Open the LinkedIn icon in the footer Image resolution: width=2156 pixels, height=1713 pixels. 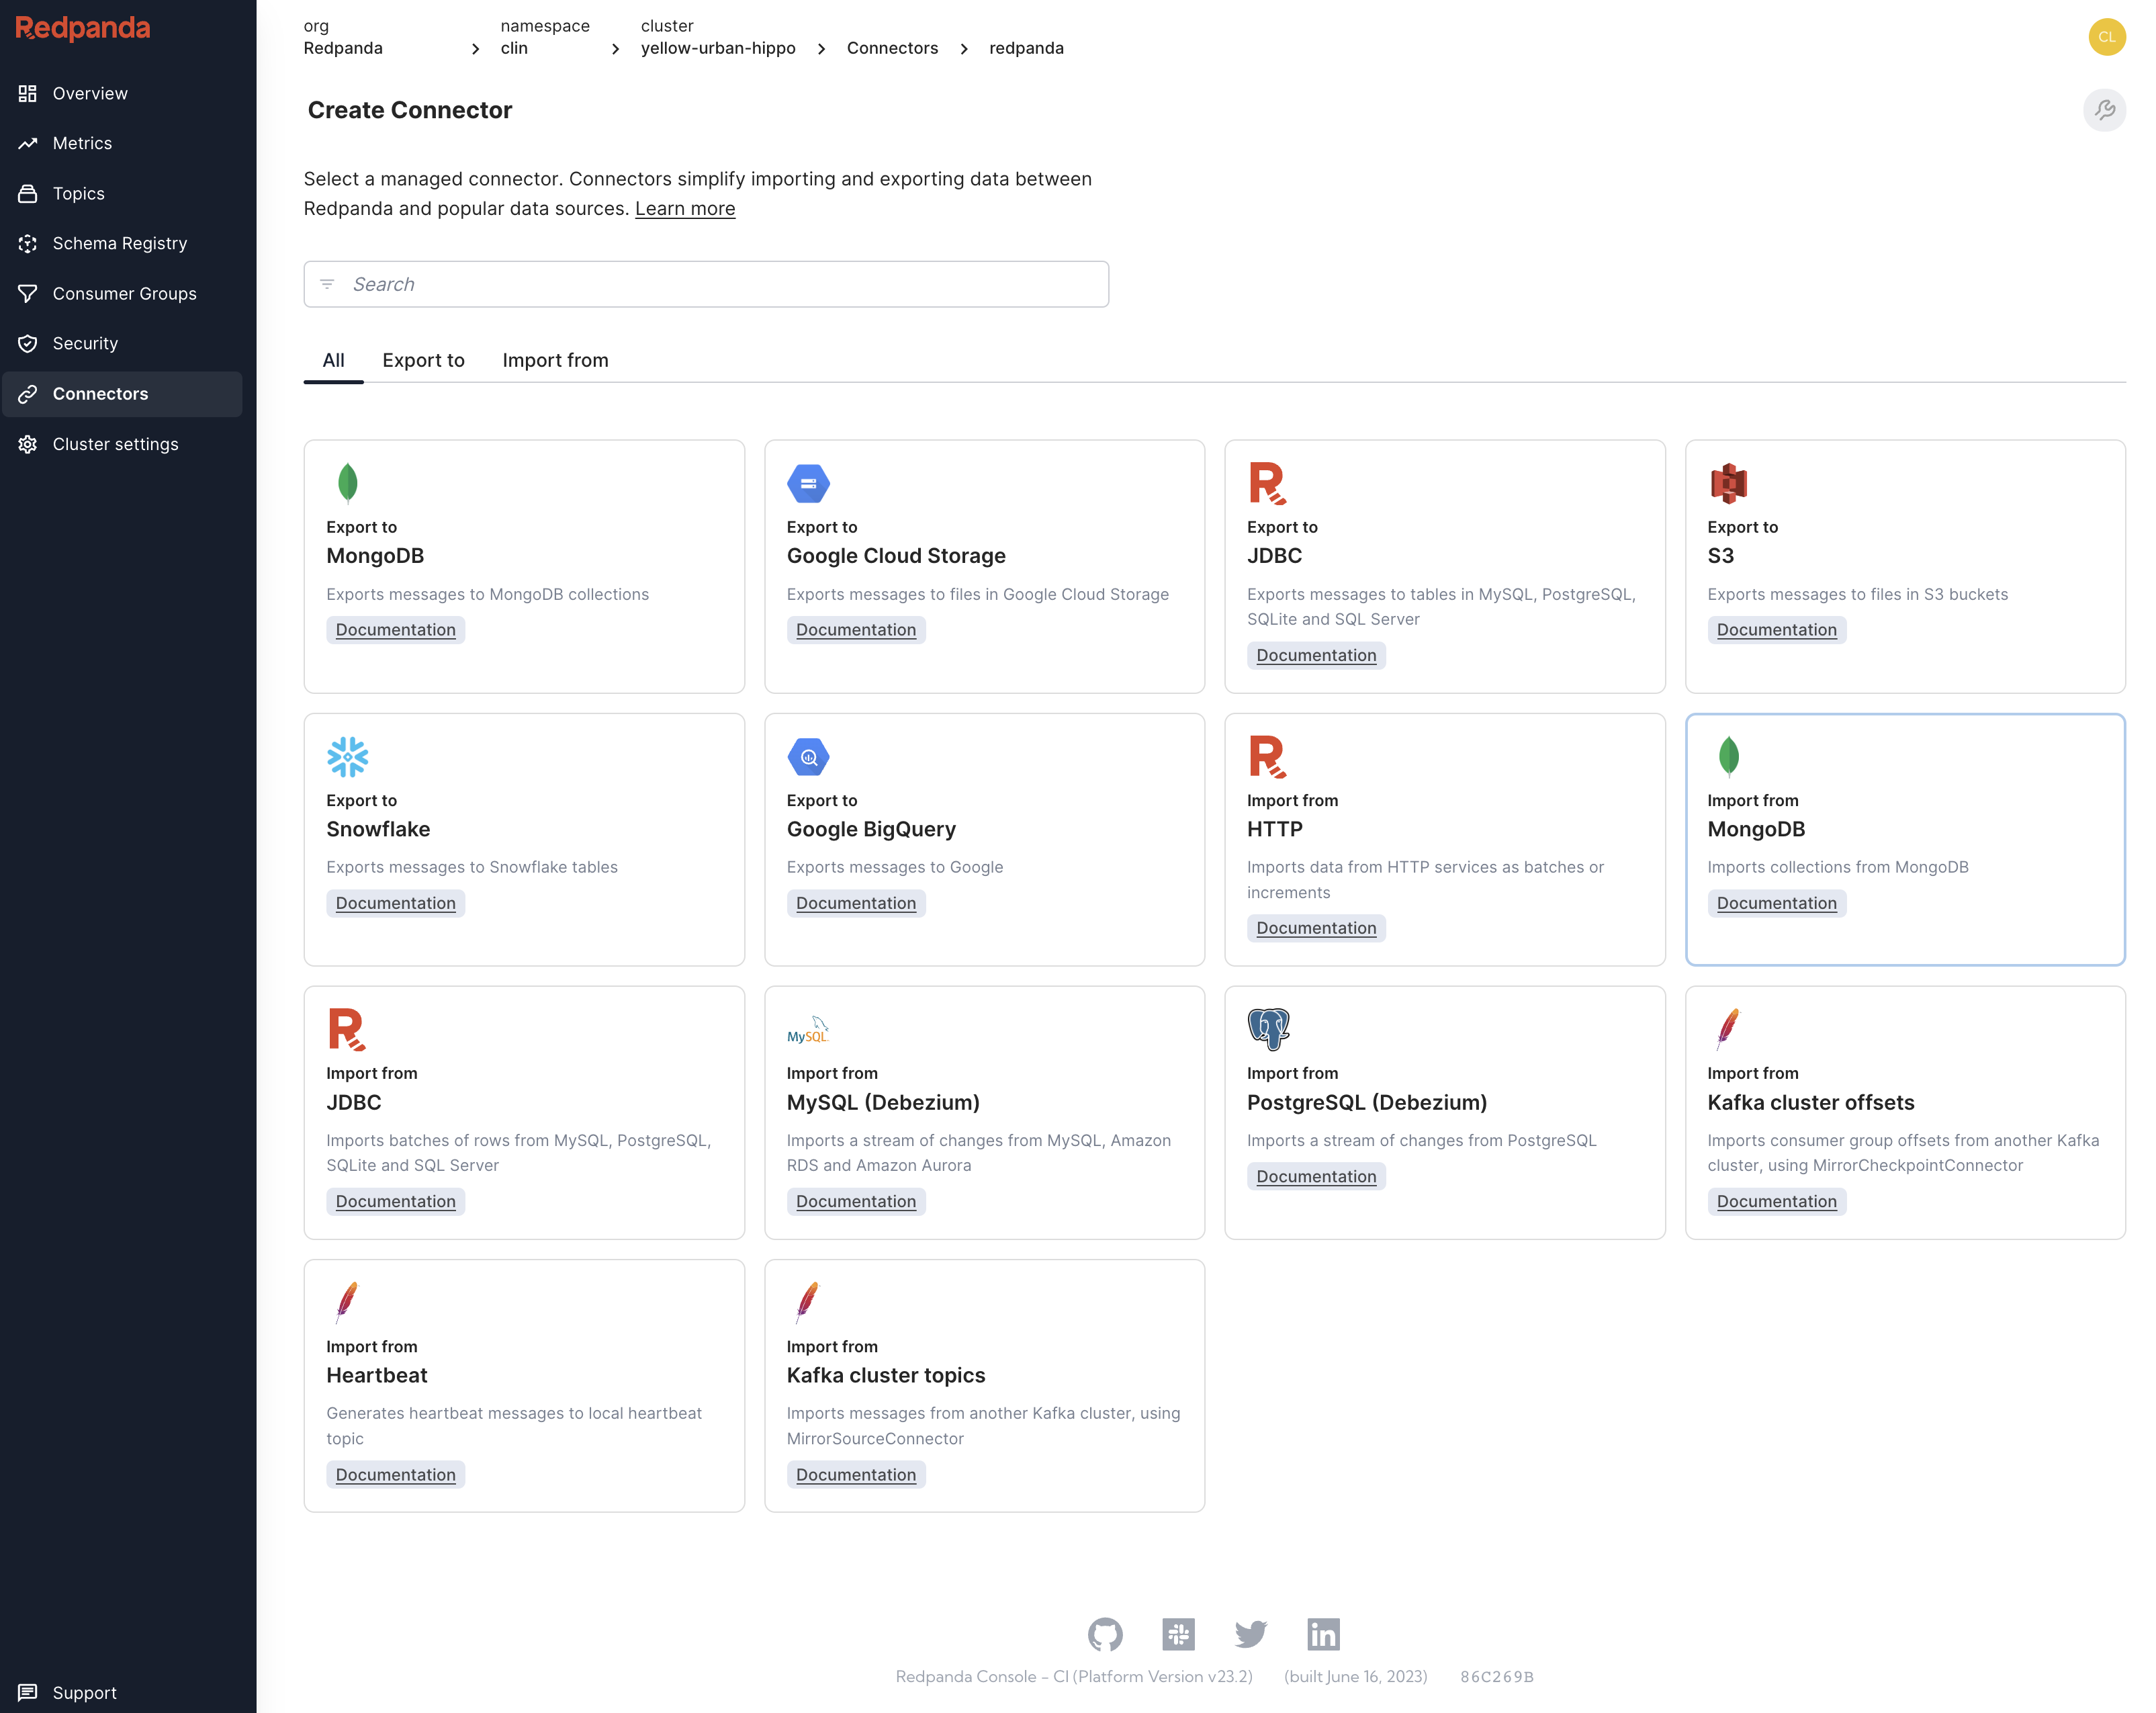tap(1324, 1634)
